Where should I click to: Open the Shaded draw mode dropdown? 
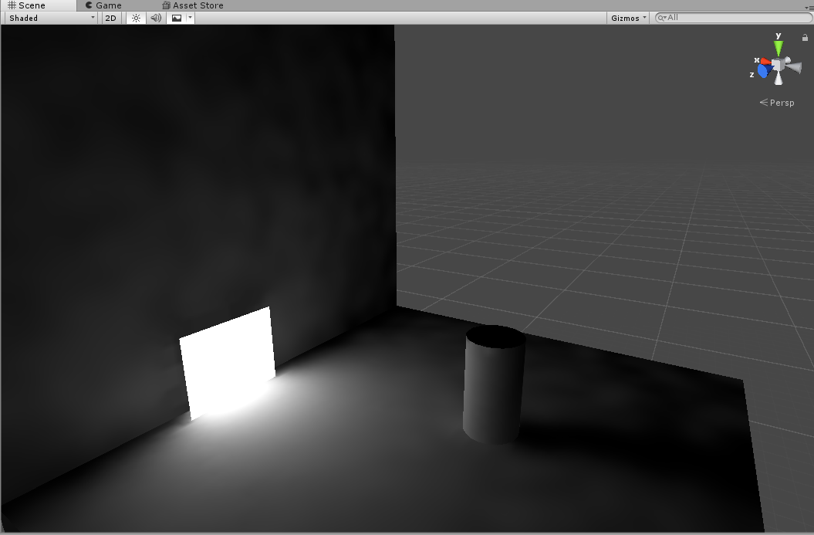(51, 18)
